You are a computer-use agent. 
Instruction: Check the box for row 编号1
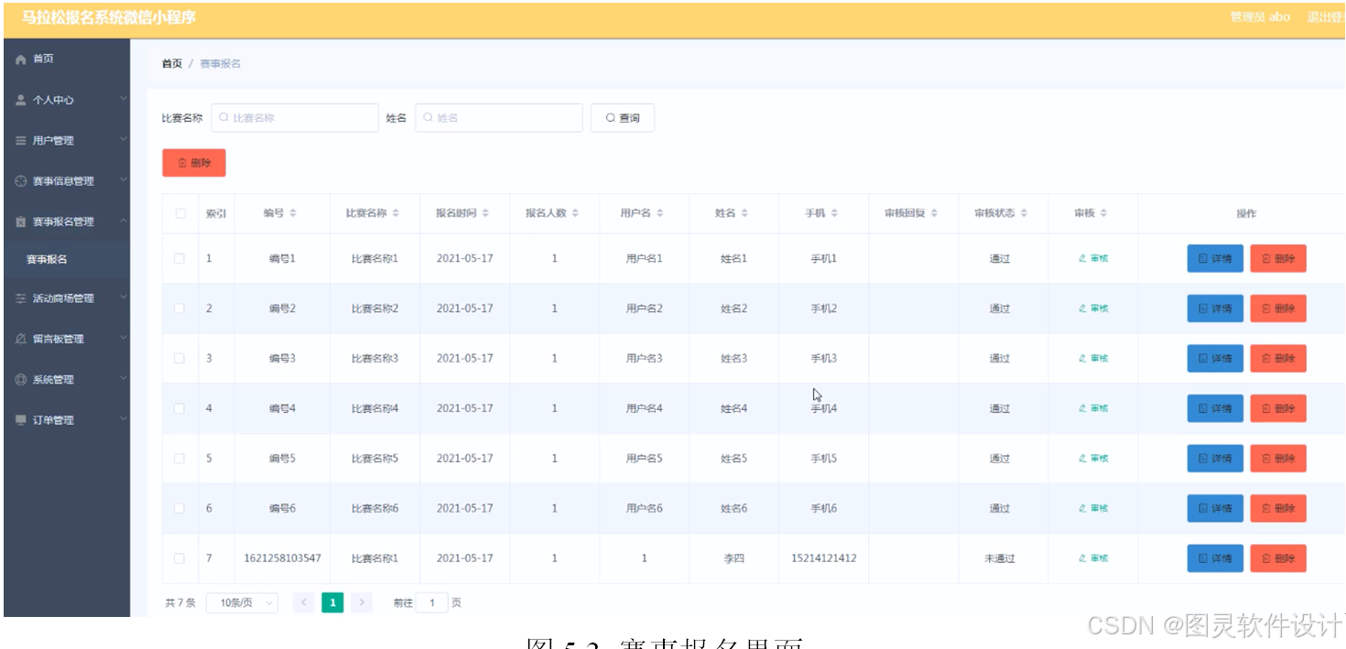tap(179, 258)
